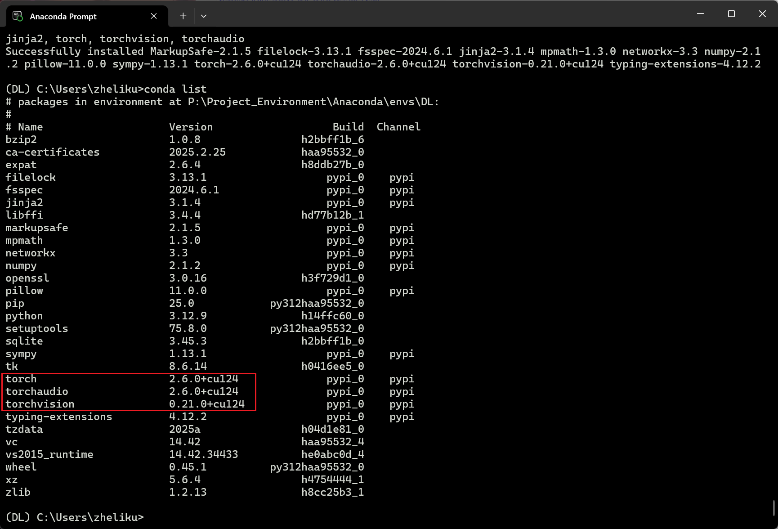This screenshot has width=778, height=529.
Task: Click the 'torch' package name
Action: pyautogui.click(x=21, y=379)
